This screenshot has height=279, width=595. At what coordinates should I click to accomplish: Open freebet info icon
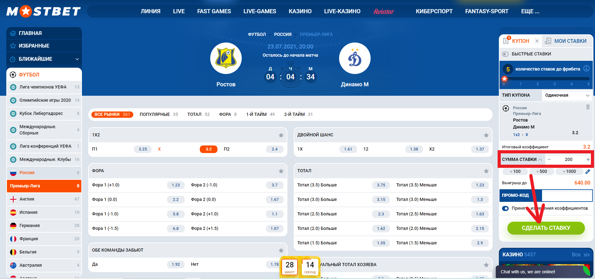pos(586,68)
